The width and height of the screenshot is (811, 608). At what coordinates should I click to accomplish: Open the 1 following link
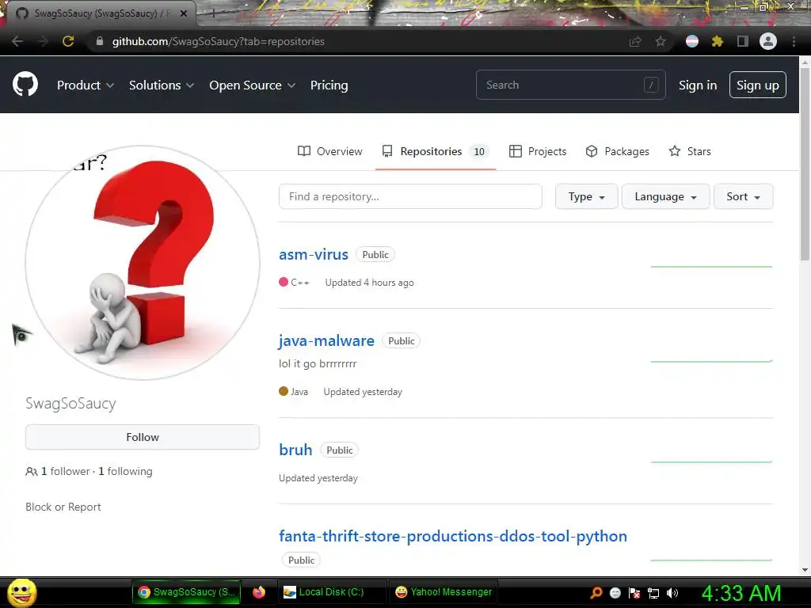coord(126,472)
